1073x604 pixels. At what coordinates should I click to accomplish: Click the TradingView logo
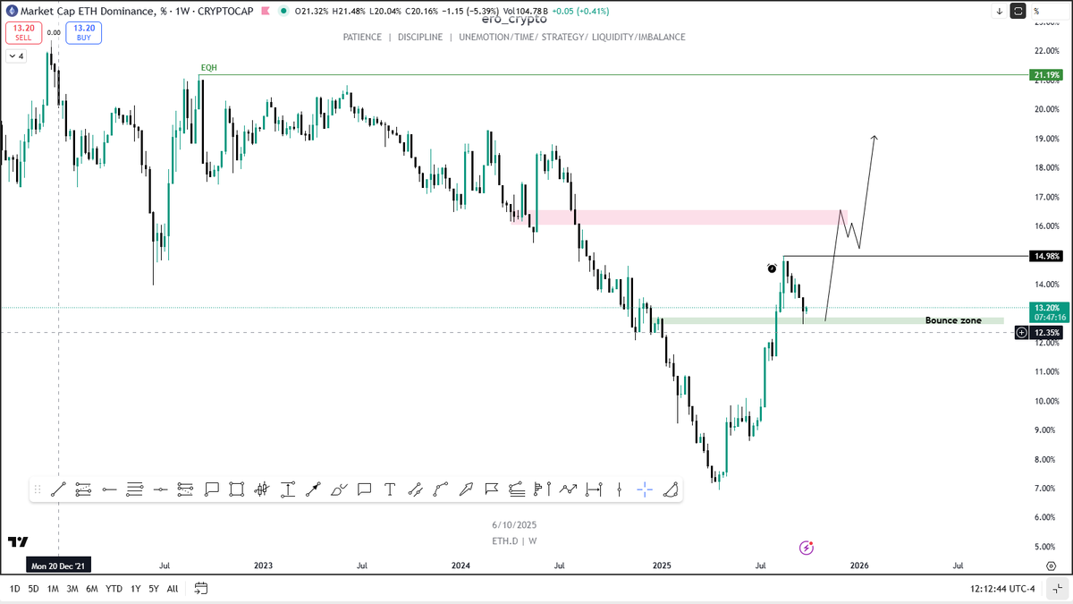click(x=18, y=541)
